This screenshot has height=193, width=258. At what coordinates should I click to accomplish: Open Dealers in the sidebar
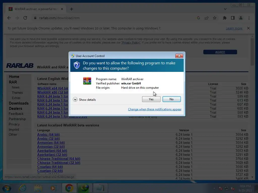point(15,109)
